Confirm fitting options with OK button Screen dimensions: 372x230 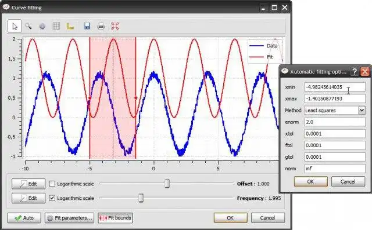pyautogui.click(x=311, y=181)
